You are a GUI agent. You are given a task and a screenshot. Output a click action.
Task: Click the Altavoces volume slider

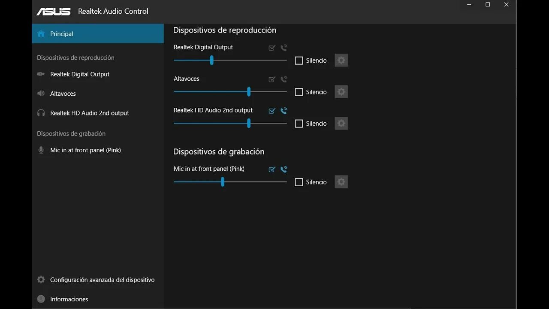pos(230,92)
